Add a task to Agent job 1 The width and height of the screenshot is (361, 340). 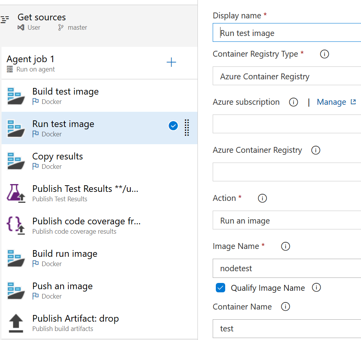point(171,62)
